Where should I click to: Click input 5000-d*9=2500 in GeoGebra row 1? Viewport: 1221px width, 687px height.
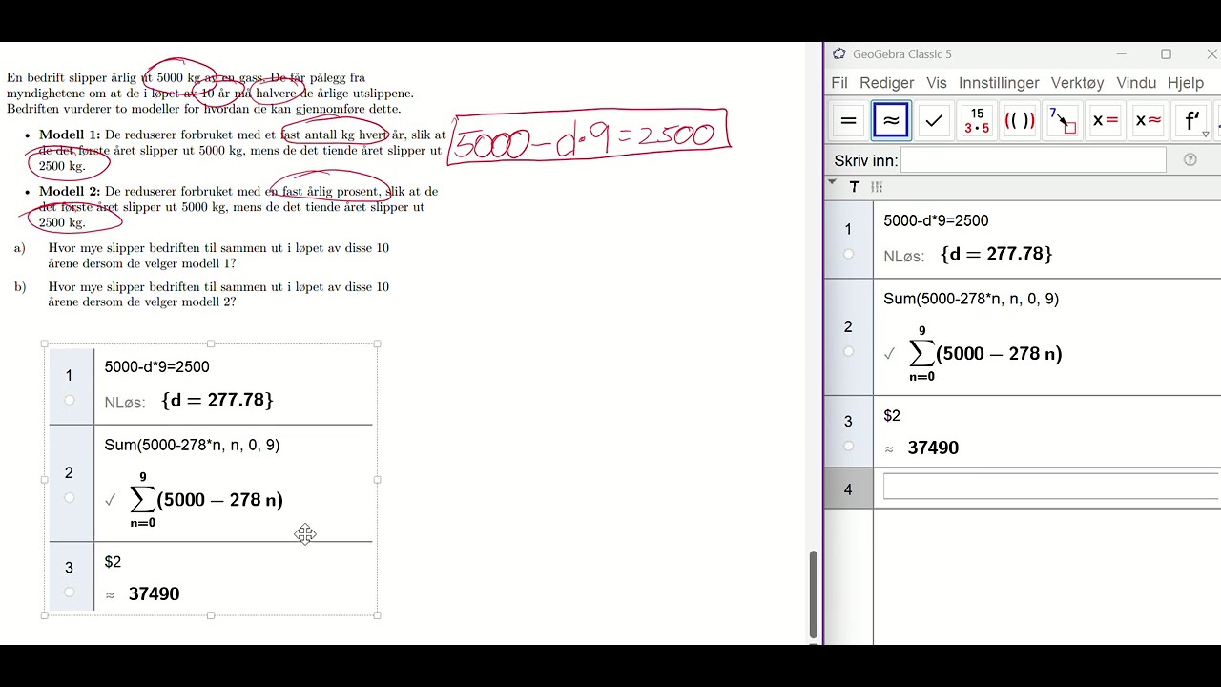click(936, 220)
